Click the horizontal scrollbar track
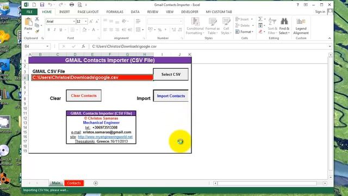 (x=267, y=183)
